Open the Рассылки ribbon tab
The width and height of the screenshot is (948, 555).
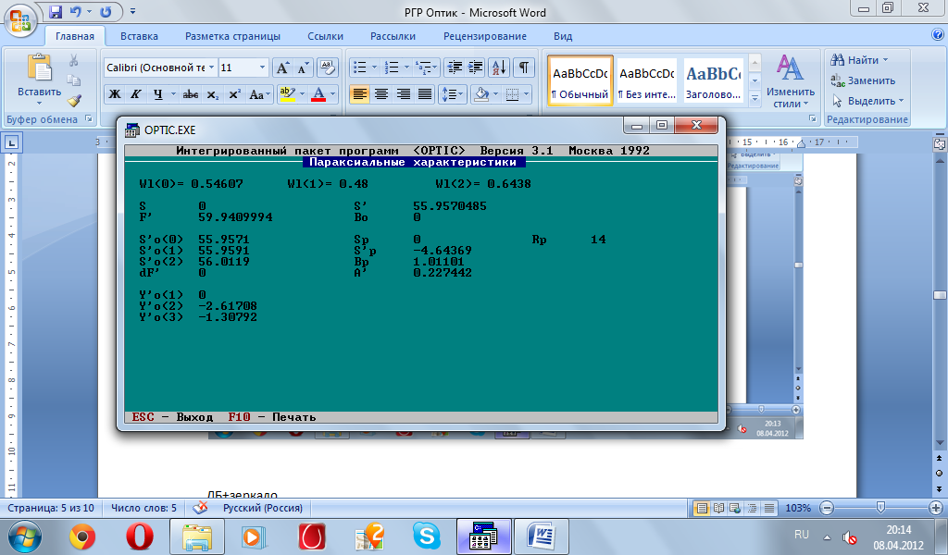click(x=393, y=36)
